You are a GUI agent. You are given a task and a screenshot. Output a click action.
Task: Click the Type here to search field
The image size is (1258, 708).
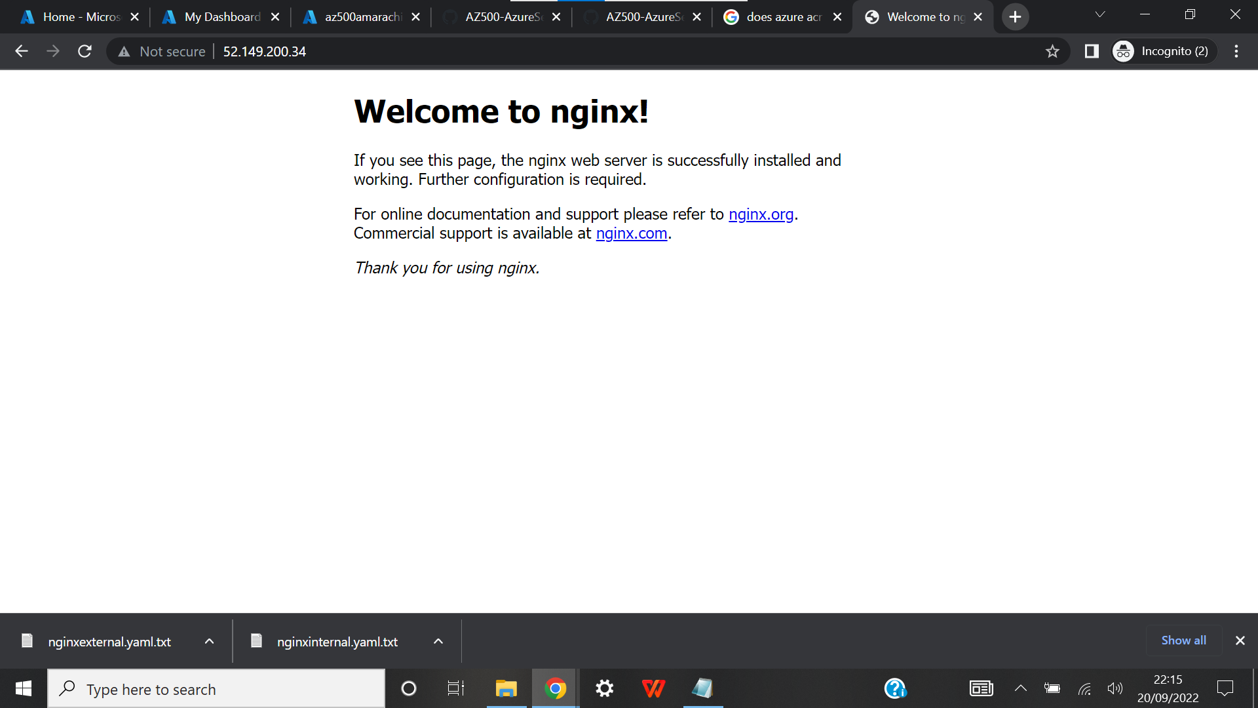216,688
